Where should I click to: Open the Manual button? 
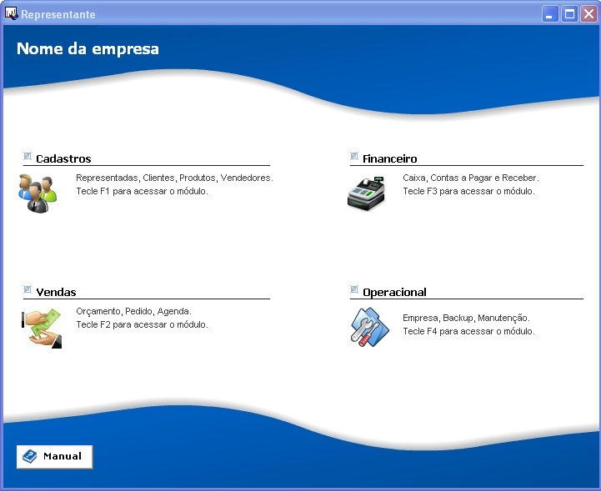click(54, 456)
